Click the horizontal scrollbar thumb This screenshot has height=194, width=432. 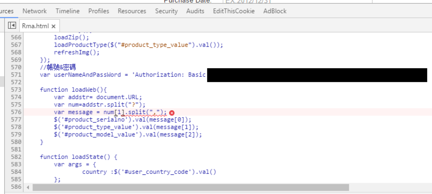tap(191, 187)
